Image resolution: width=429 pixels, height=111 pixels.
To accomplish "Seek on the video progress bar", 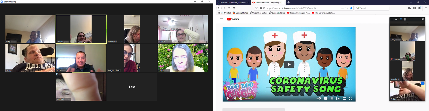I will (x=289, y=95).
